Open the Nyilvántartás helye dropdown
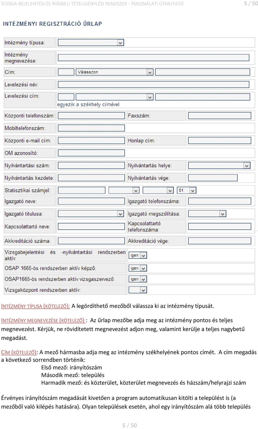 pos(219,165)
